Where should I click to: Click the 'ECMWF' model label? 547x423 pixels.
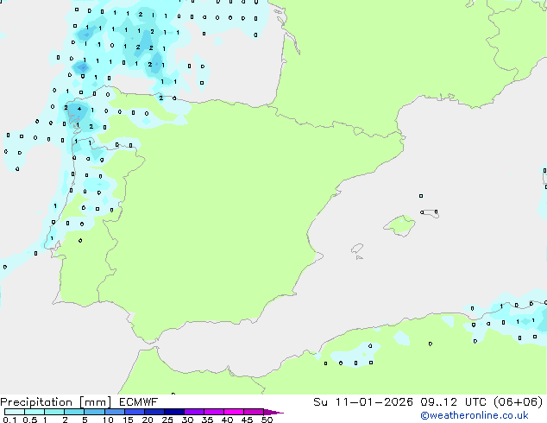click(139, 402)
